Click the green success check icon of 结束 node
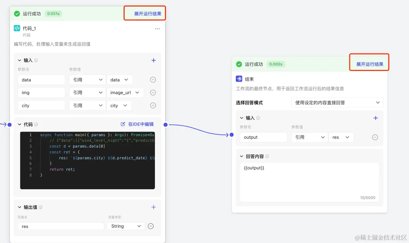 239,64
